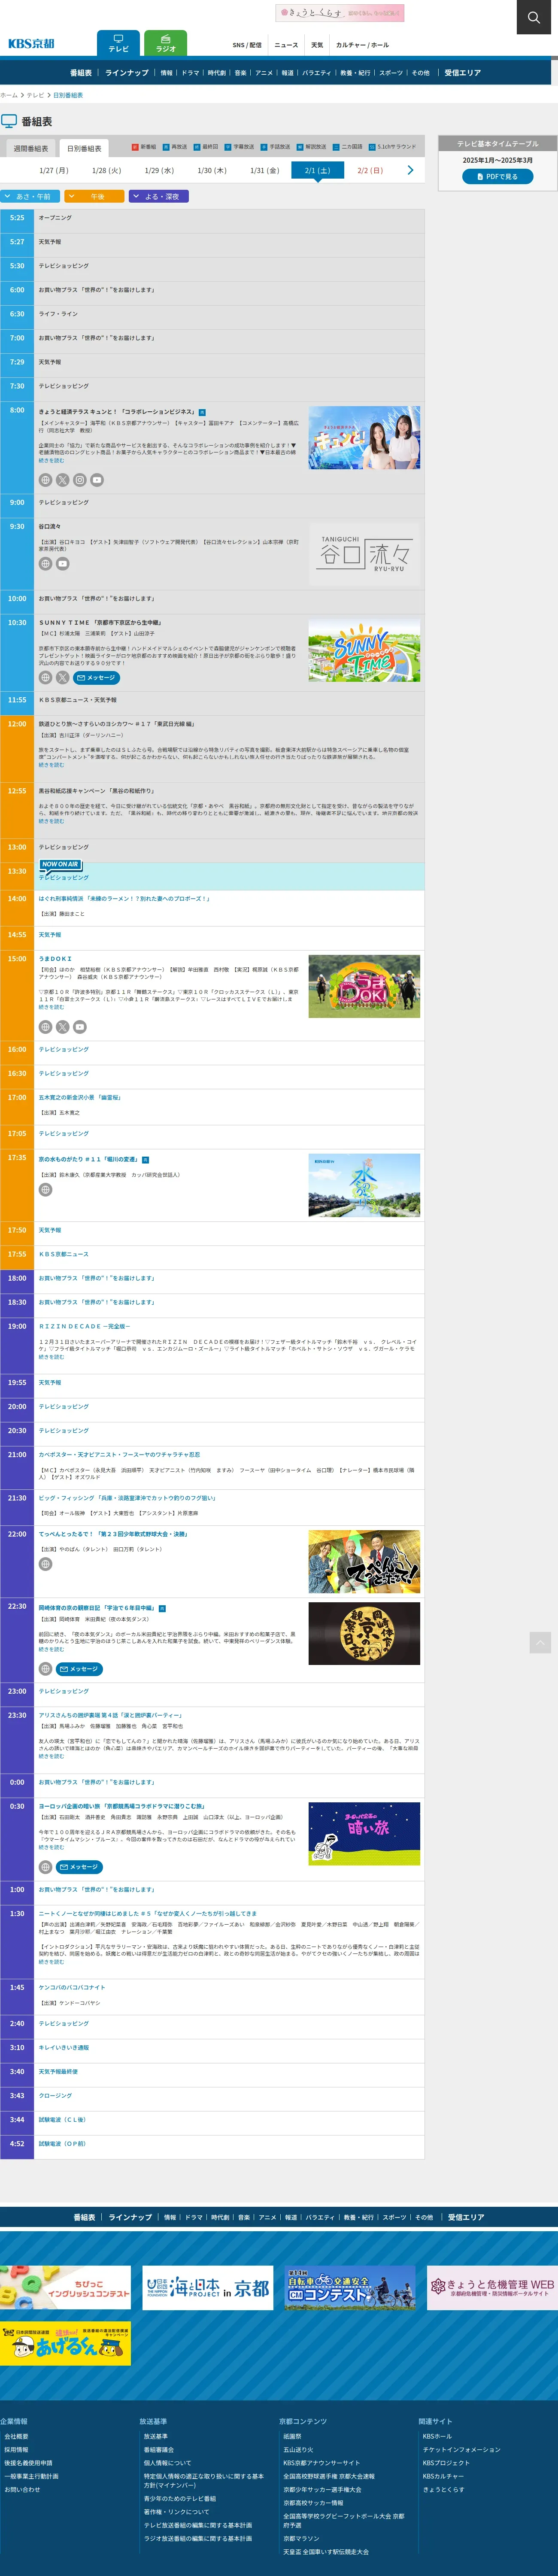Open website globe icon for きょうと経済テラス キュンと!
558x2576 pixels.
click(x=45, y=480)
